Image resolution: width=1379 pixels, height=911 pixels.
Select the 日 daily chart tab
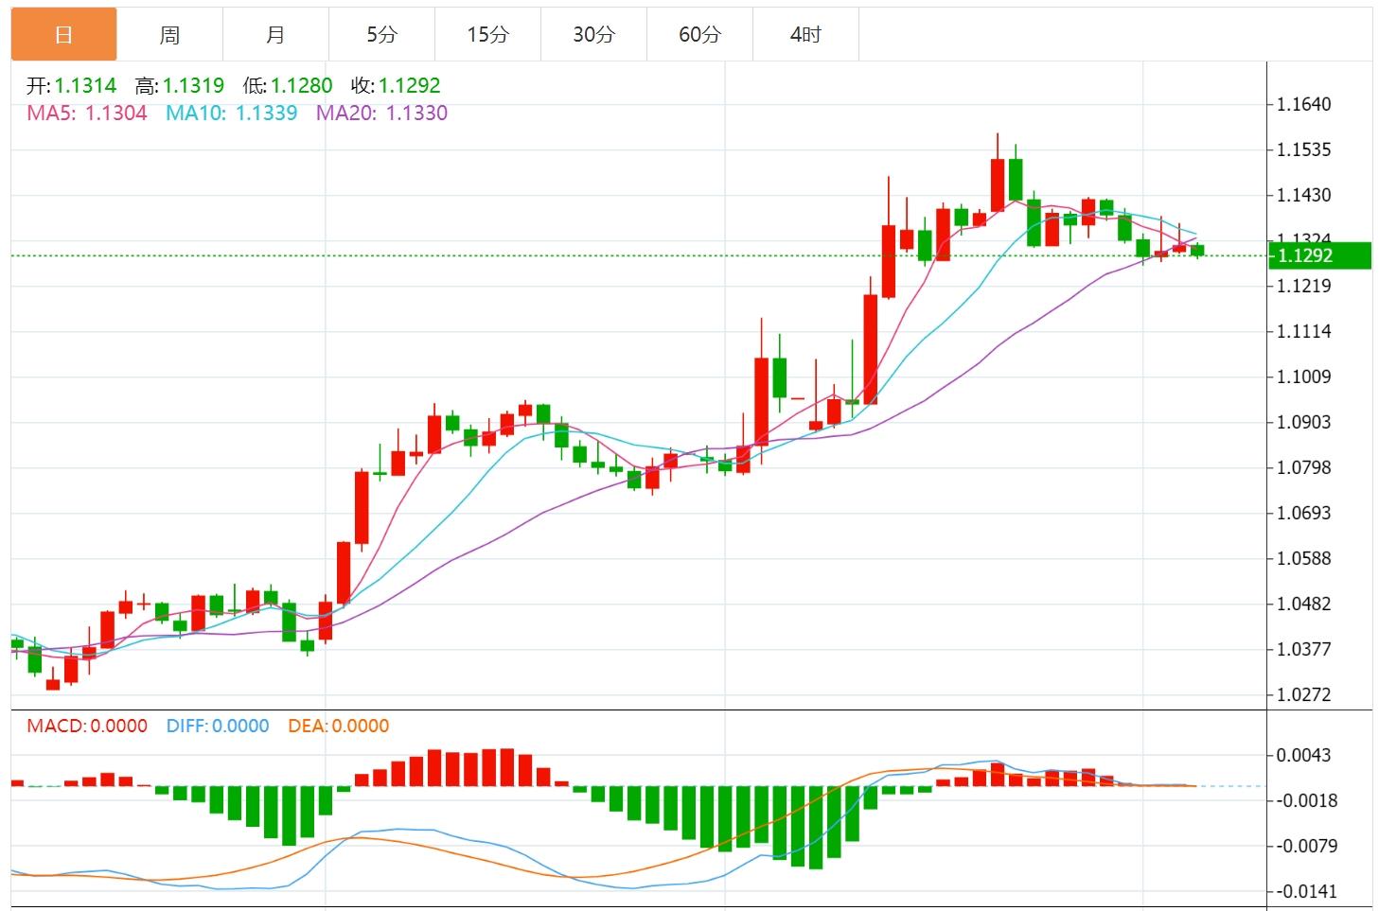(x=63, y=35)
